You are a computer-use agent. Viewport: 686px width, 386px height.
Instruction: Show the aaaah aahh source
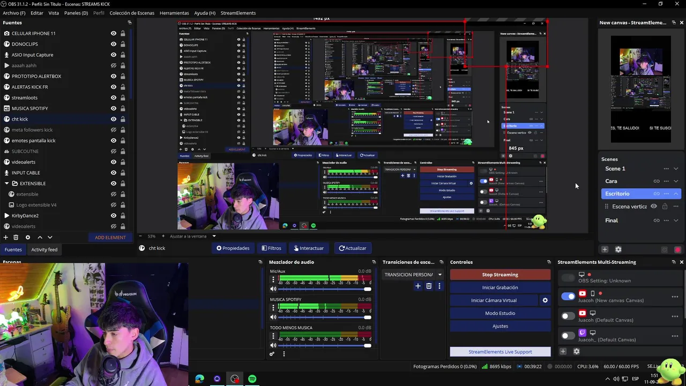click(114, 65)
